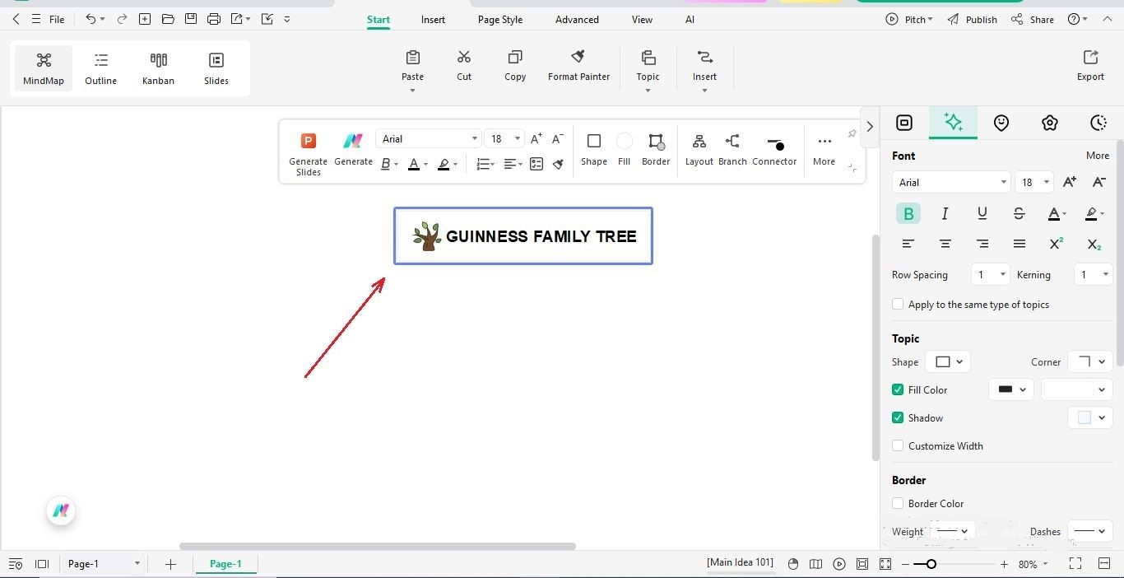Select the Kanban view icon
Viewport: 1124px width, 578px height.
pos(158,68)
